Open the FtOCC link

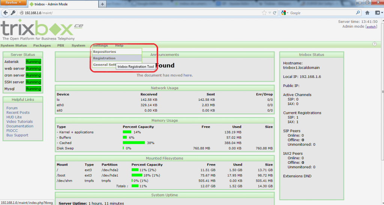click(x=12, y=131)
